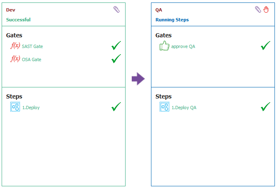Click the paperclip attachment icon in Dev stage

[117, 9]
